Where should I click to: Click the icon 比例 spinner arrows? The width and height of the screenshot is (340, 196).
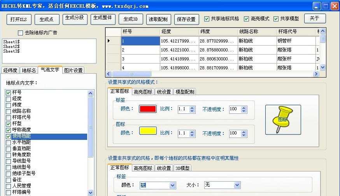pos(192,133)
